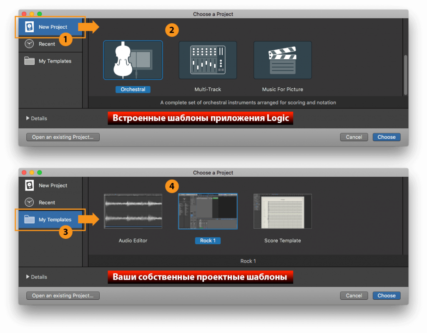Click New Project speaker icon in top window
Screen dimensions: 427x333
(30, 27)
